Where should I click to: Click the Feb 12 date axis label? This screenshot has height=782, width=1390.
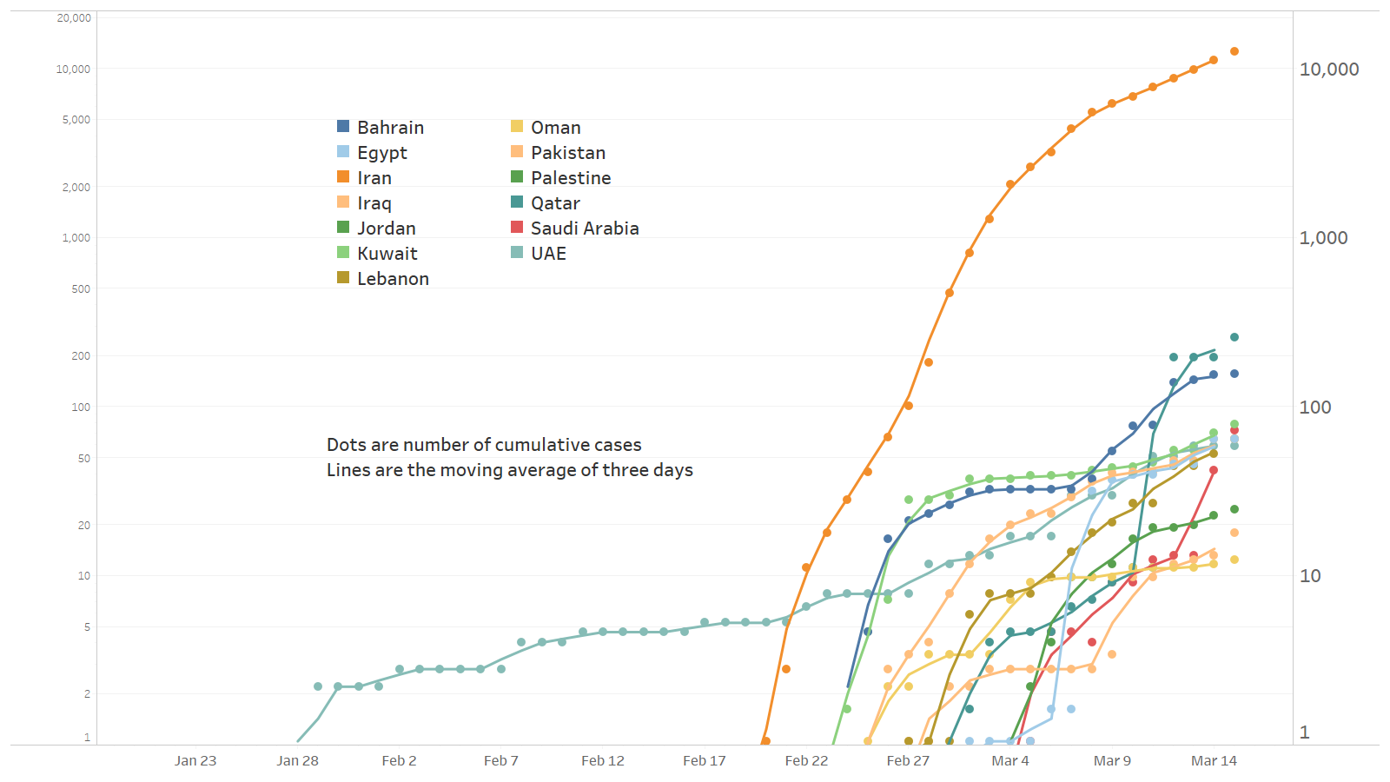coord(603,761)
